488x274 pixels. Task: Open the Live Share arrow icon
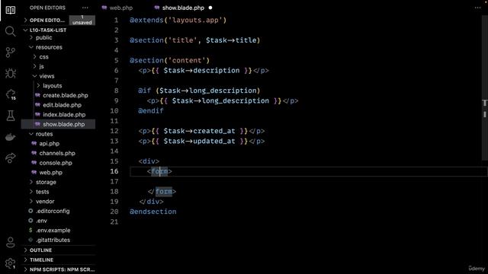click(x=10, y=158)
